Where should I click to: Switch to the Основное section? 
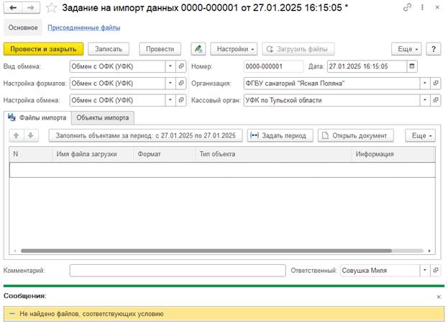23,28
